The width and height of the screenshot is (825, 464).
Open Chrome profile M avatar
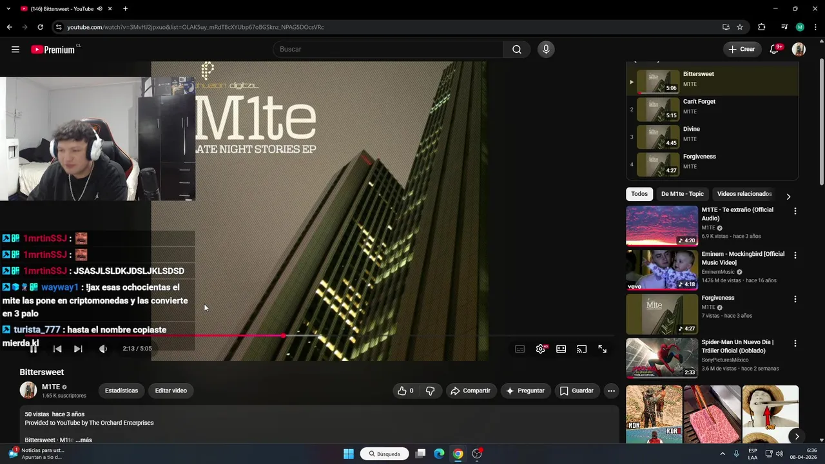pos(800,27)
